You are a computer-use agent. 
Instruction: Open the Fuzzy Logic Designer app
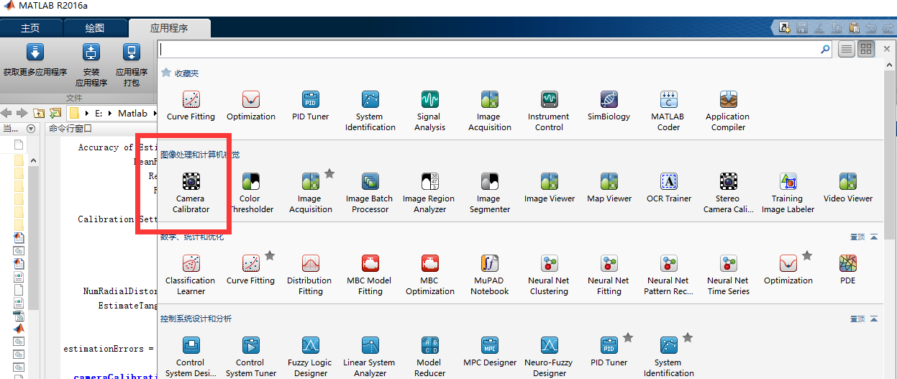[x=310, y=357]
